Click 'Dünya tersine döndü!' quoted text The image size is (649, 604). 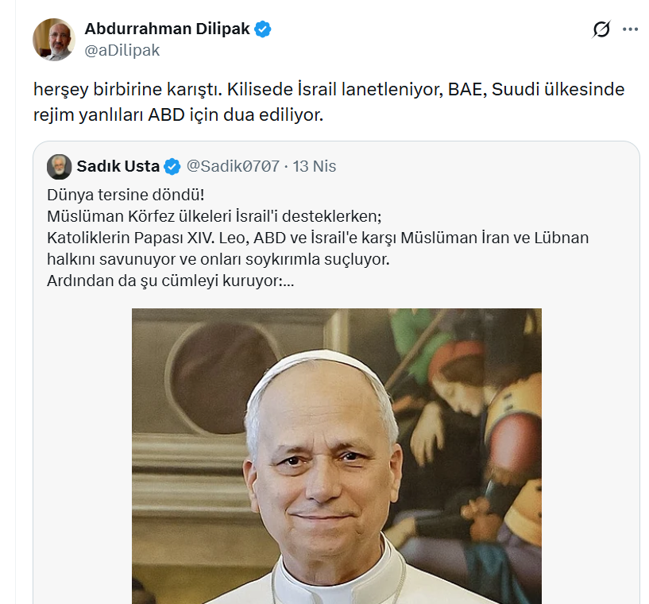point(126,195)
